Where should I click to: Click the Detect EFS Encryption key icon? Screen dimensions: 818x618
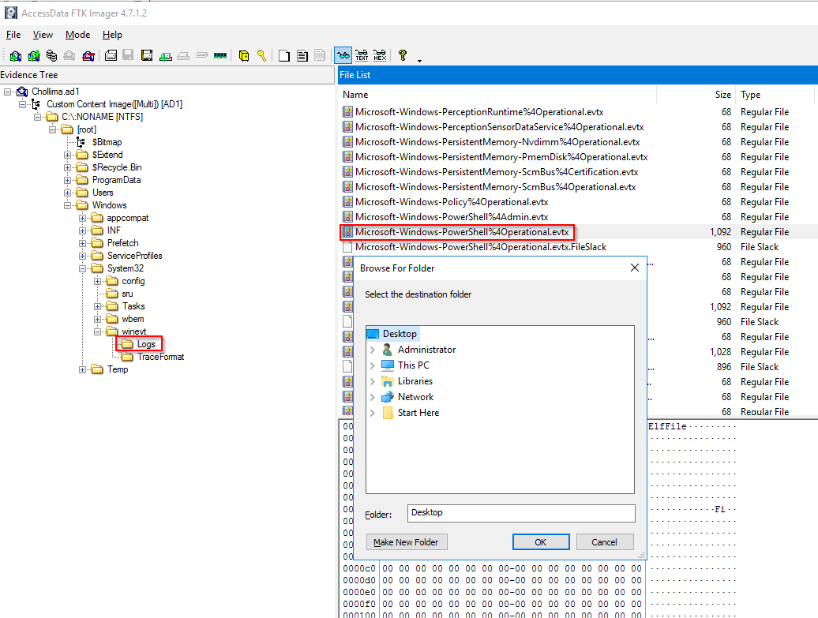pos(261,56)
